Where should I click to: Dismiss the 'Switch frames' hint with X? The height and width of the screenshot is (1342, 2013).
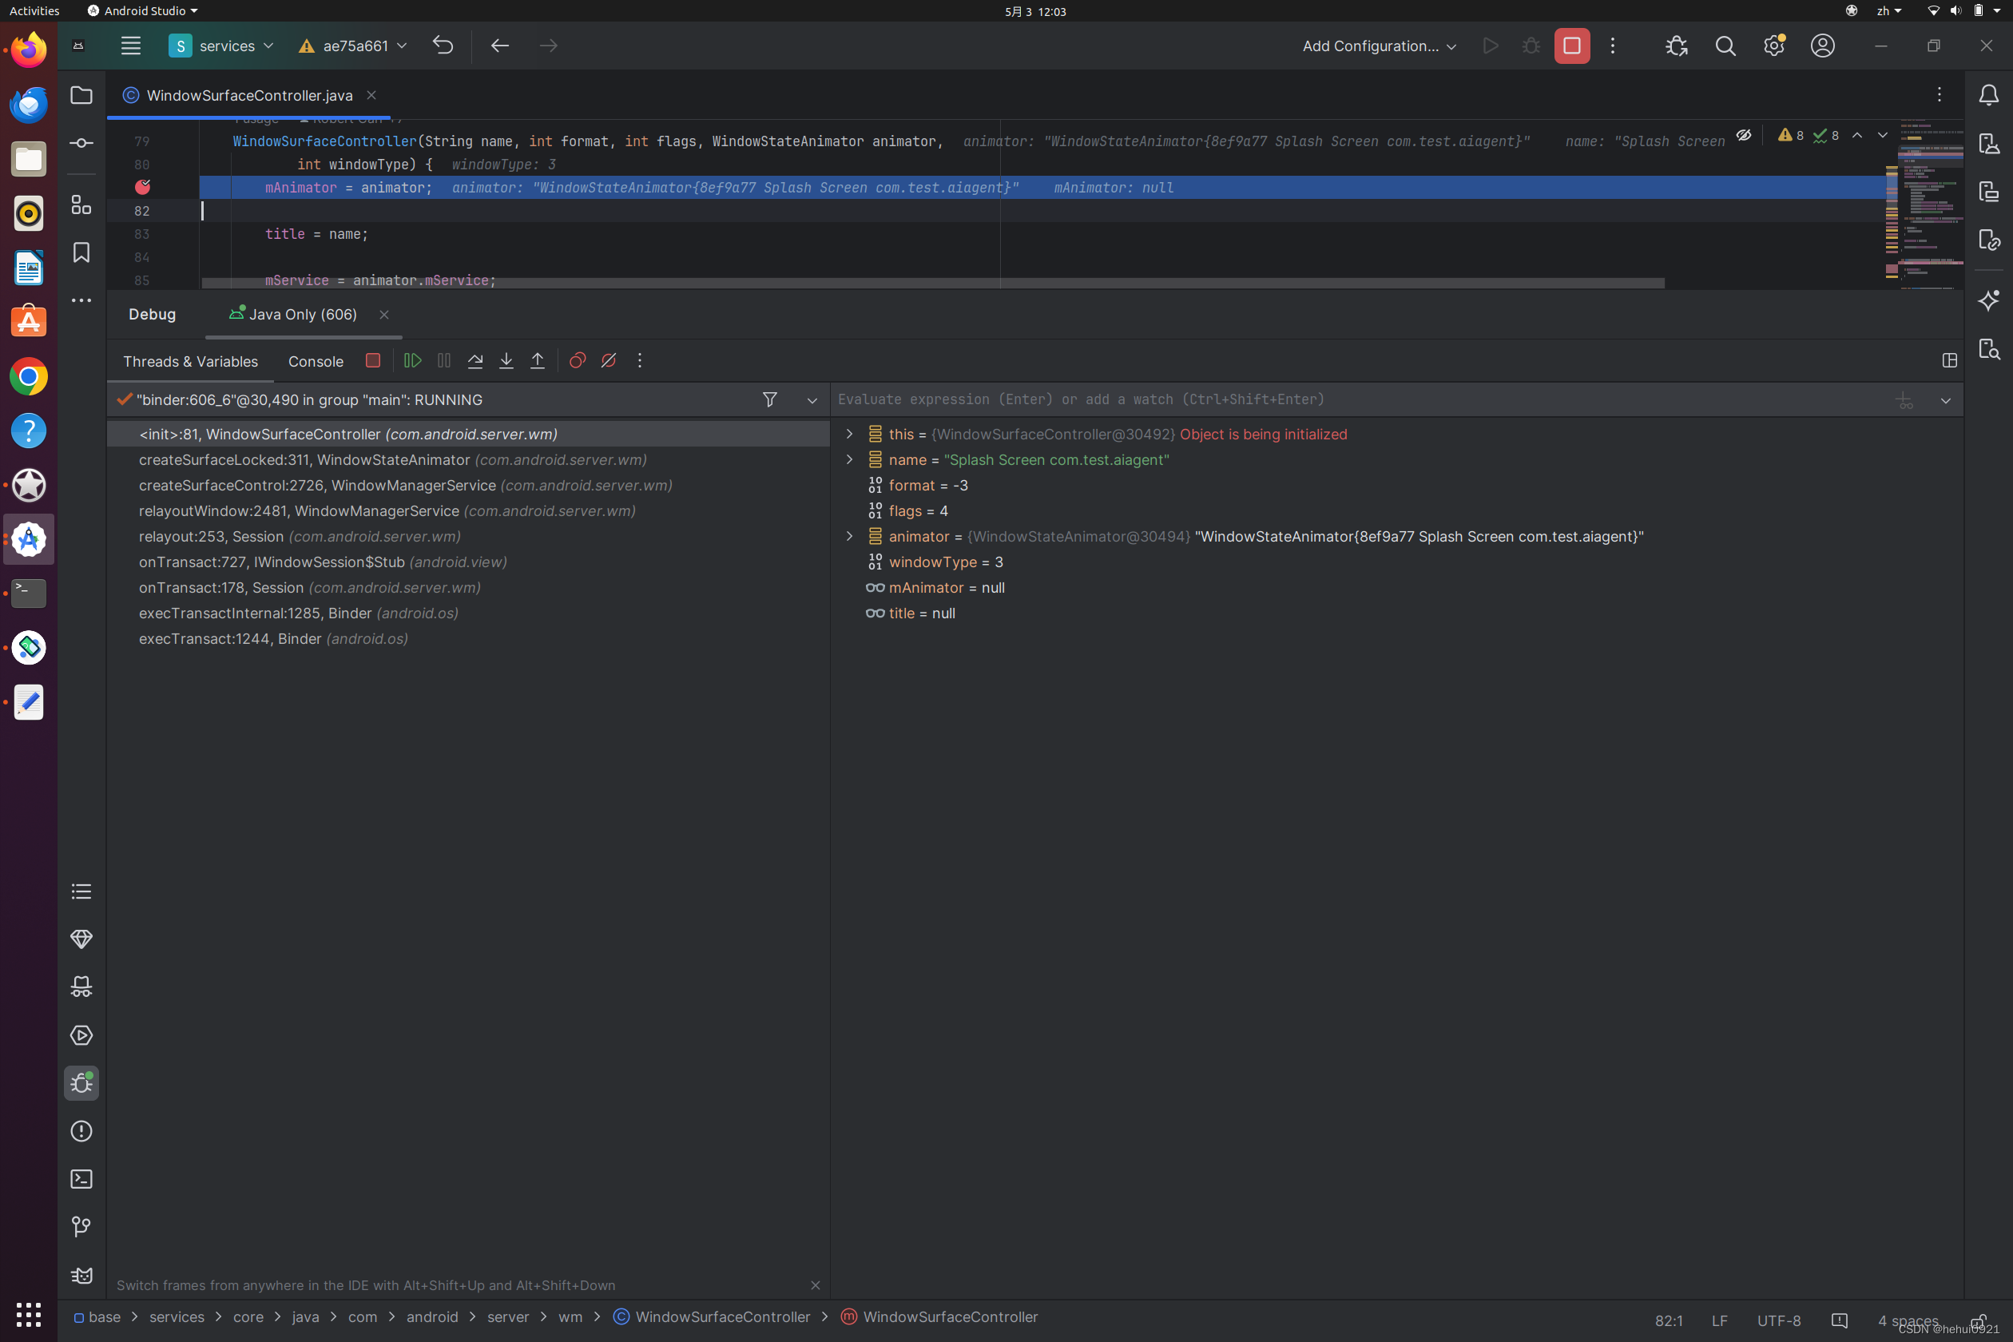[x=815, y=1284]
